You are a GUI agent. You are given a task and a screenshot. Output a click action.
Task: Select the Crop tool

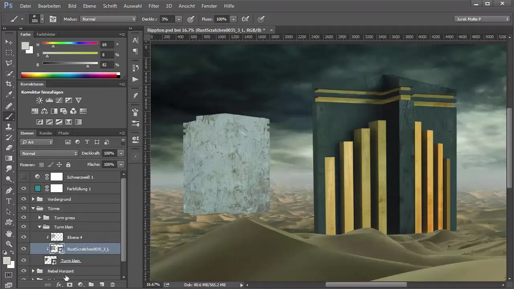tap(9, 84)
